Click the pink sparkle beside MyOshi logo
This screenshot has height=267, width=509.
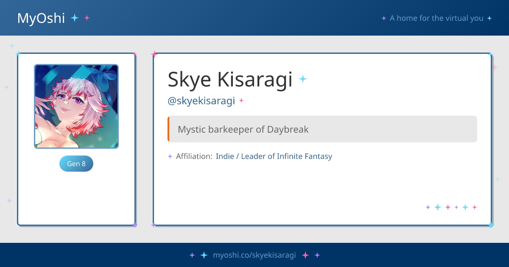coord(87,18)
